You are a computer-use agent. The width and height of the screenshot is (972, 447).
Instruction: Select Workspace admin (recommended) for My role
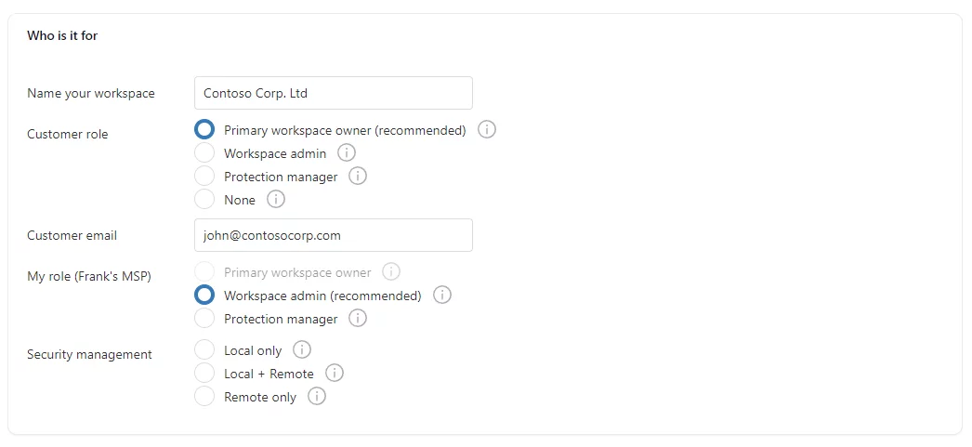pyautogui.click(x=204, y=296)
